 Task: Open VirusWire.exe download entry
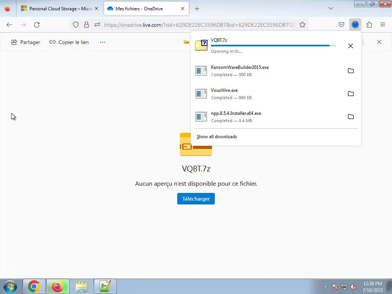coord(268,94)
